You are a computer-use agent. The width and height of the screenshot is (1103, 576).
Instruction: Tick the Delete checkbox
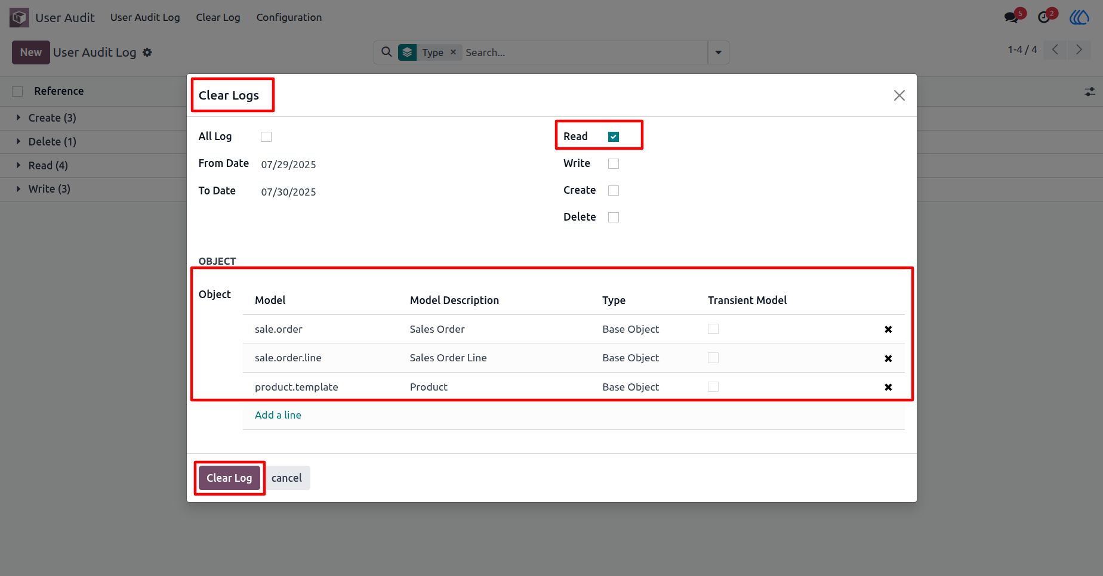point(614,217)
